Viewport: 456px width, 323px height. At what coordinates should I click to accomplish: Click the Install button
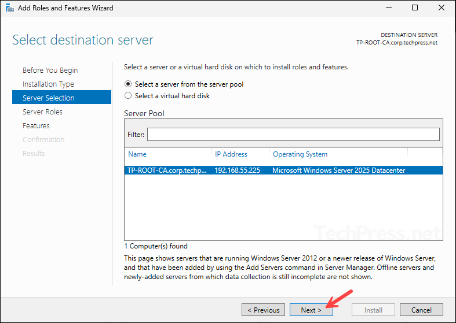373,310
